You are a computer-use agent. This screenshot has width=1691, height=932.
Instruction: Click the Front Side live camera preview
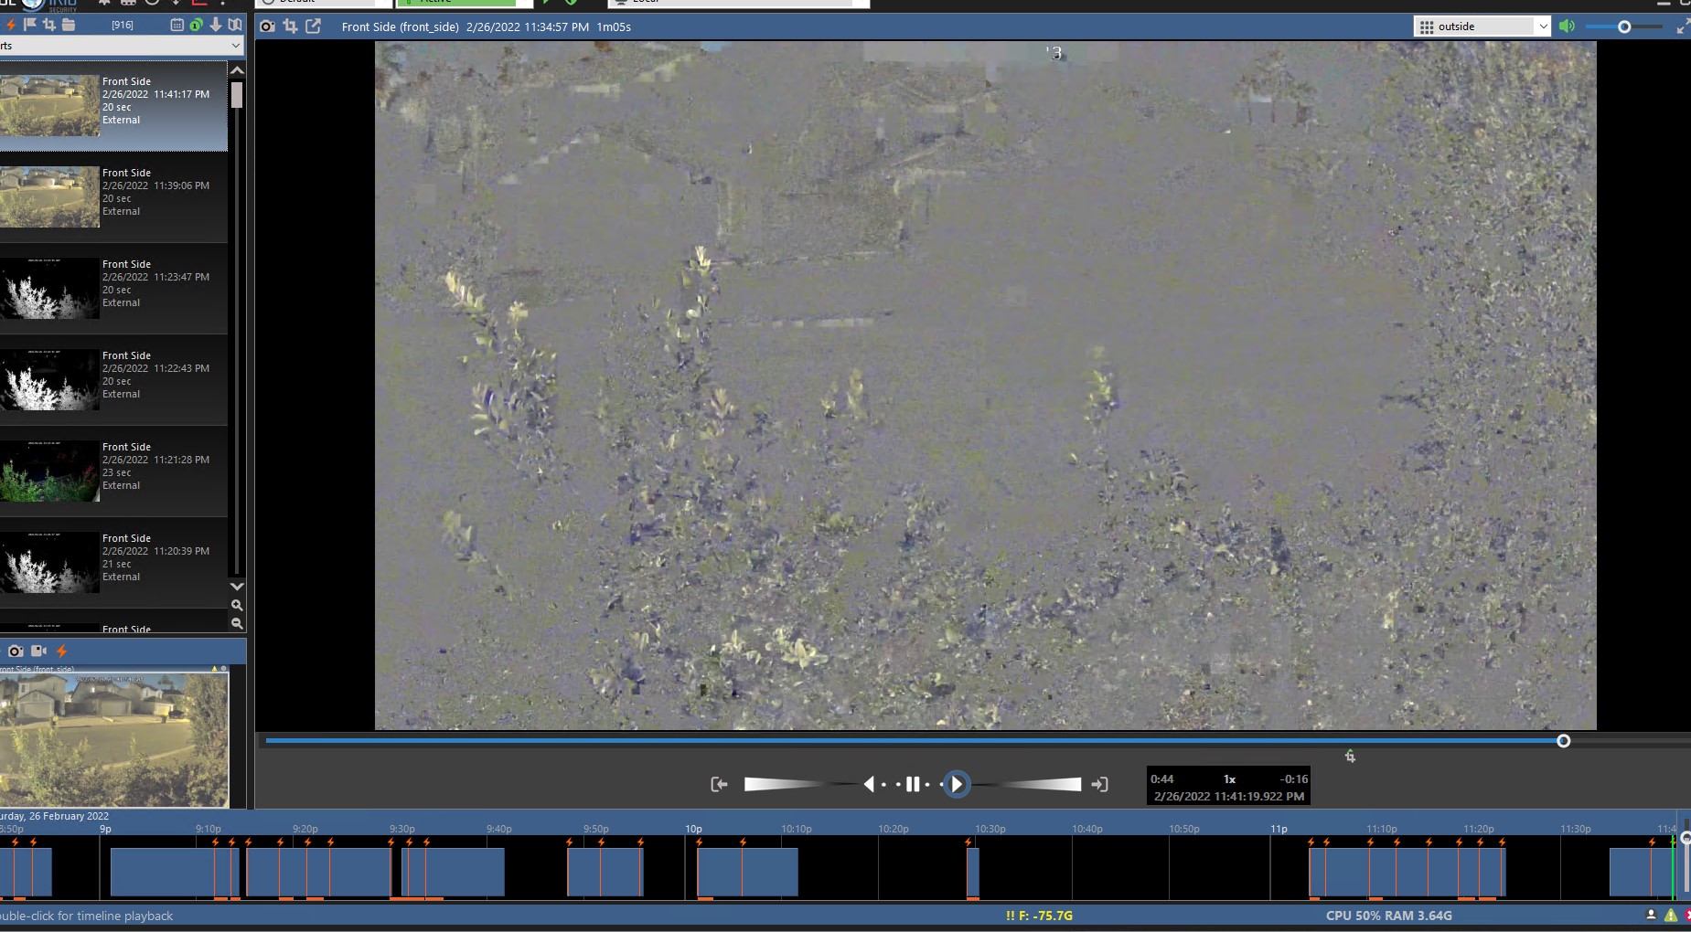(x=113, y=740)
